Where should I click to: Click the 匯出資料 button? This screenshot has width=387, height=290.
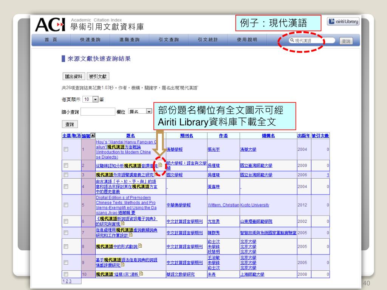74,76
